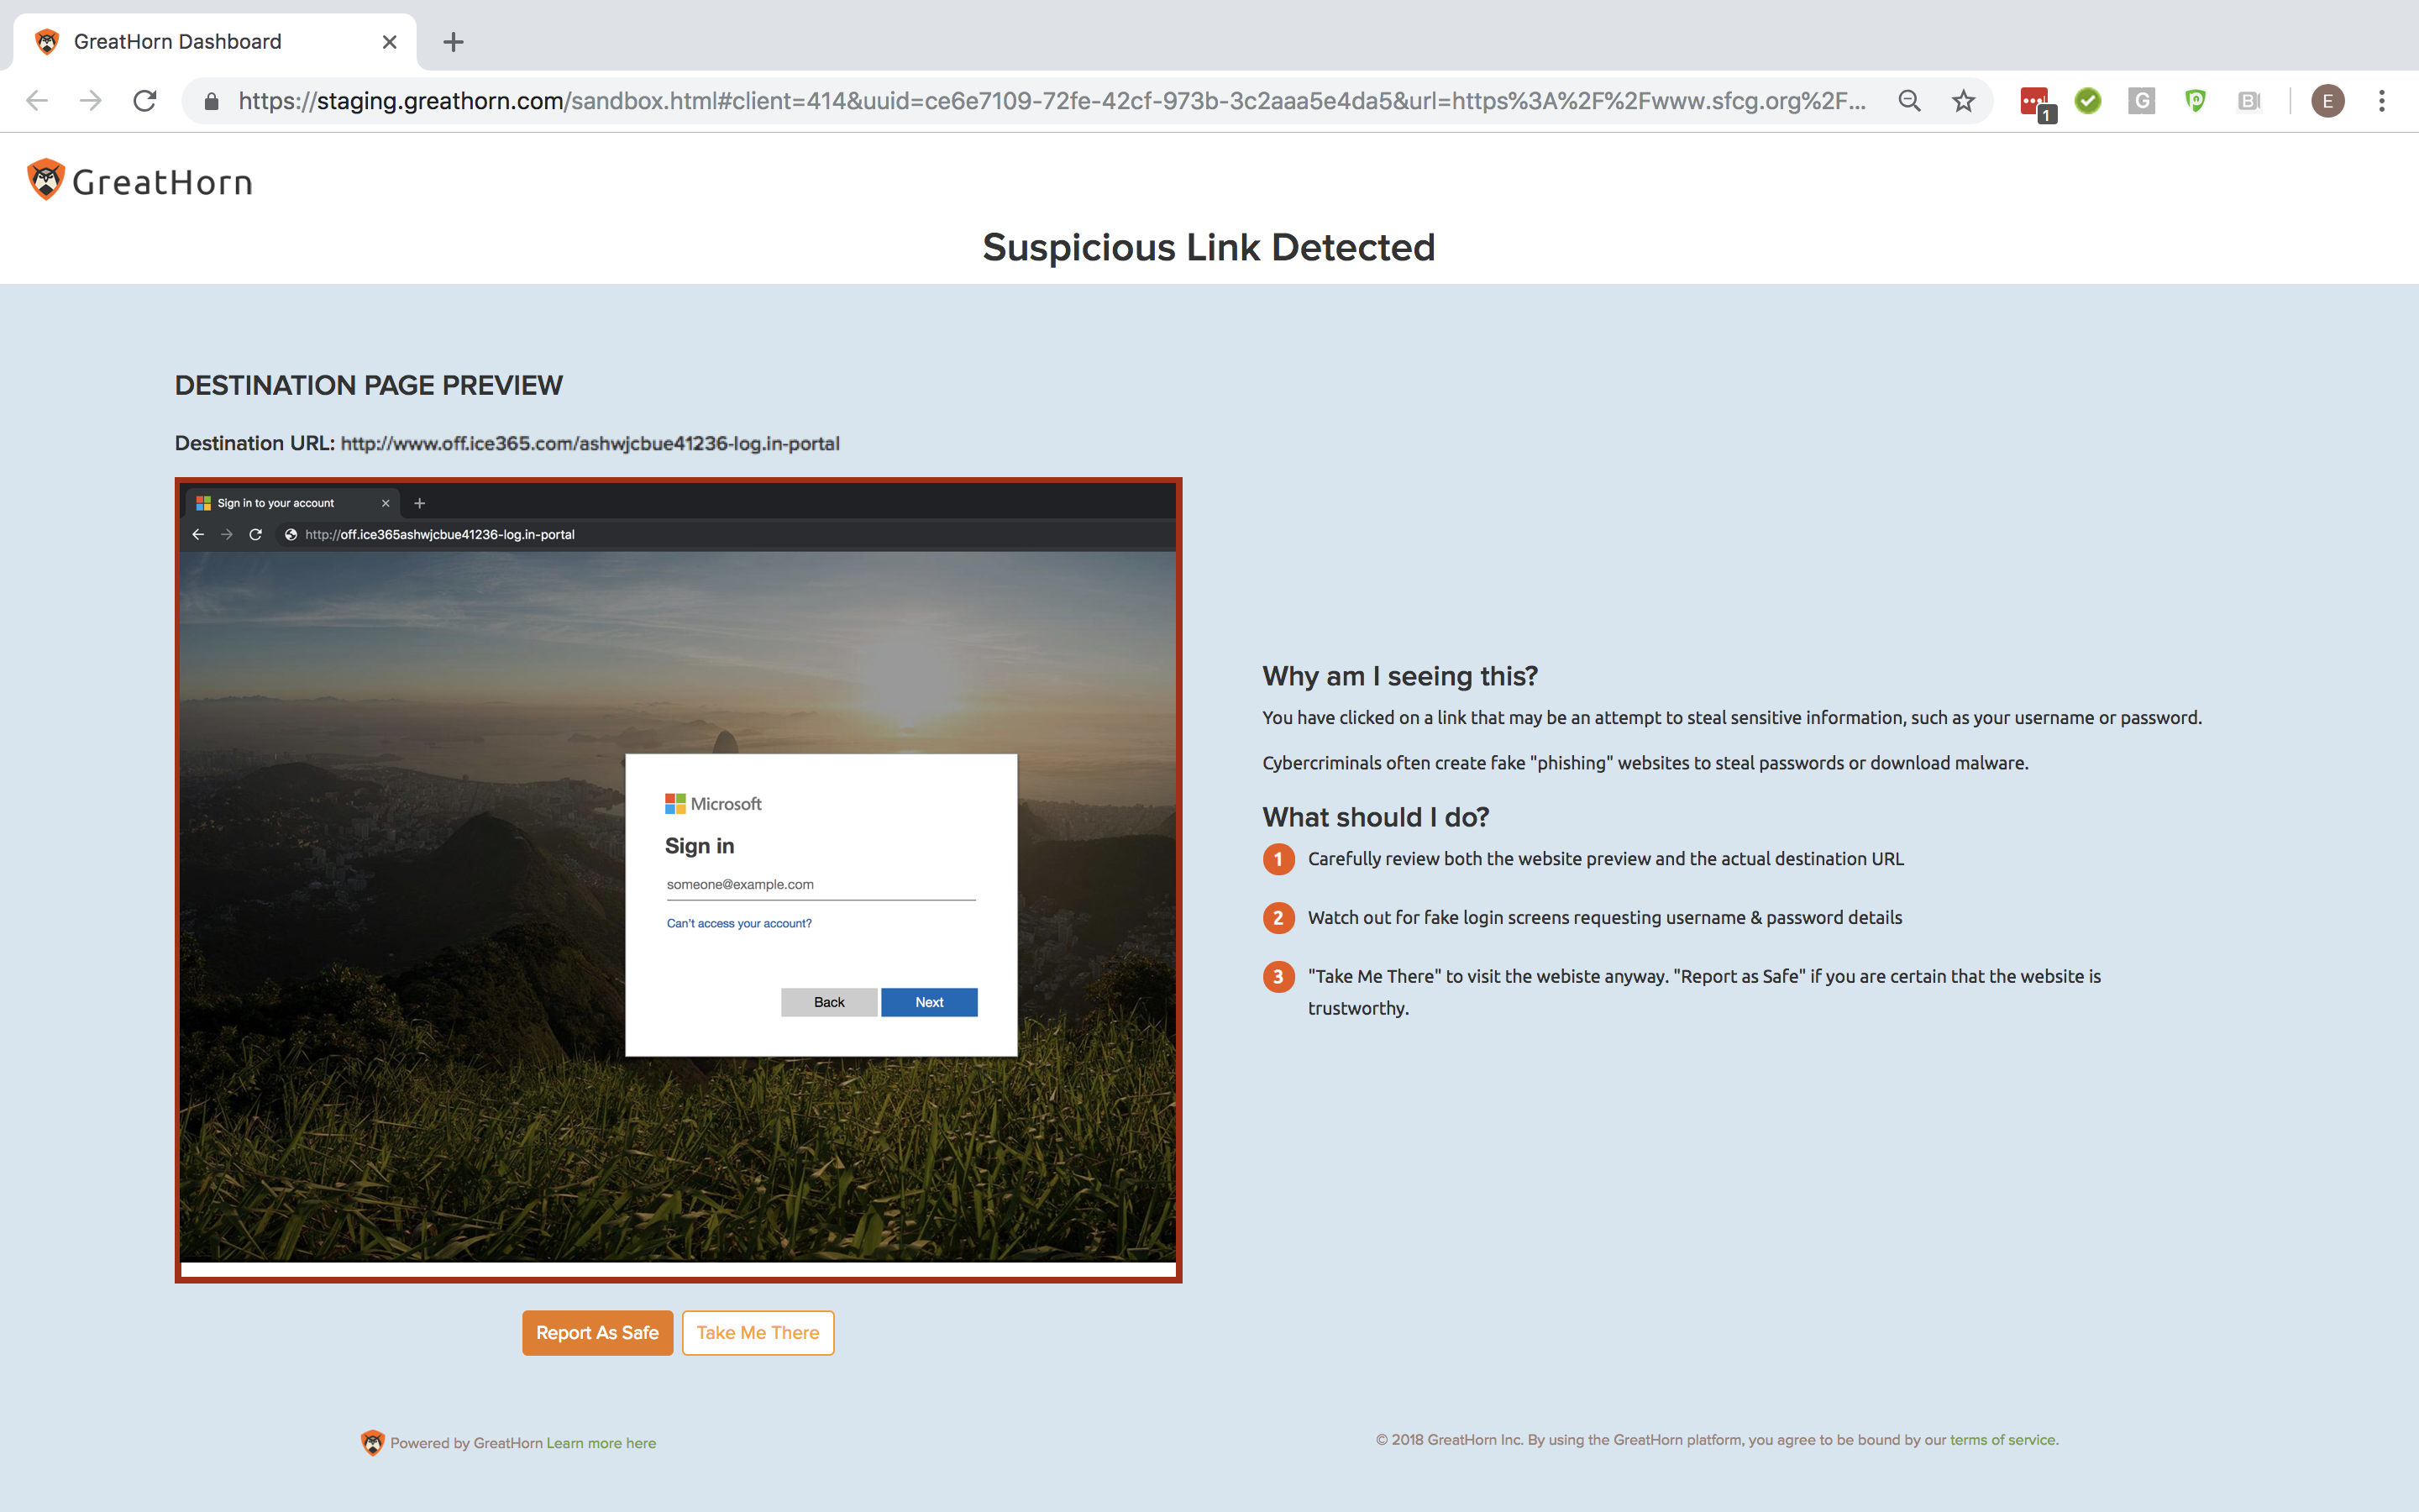
Task: Click the 'DESTINATION PAGE PREVIEW' heading
Action: pos(369,385)
